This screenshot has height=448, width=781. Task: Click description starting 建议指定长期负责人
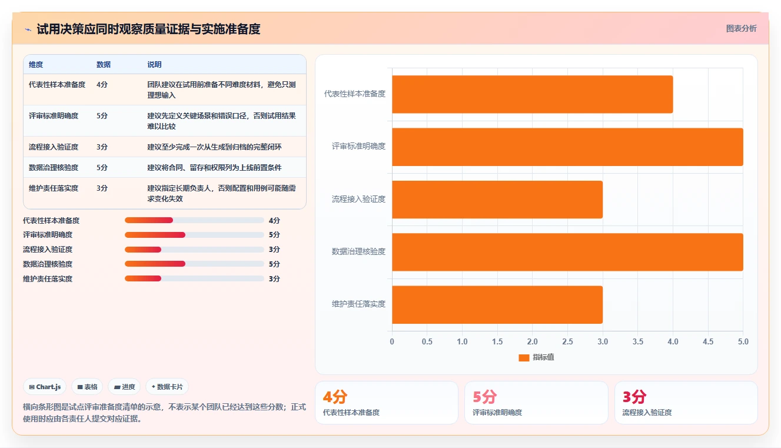(221, 193)
